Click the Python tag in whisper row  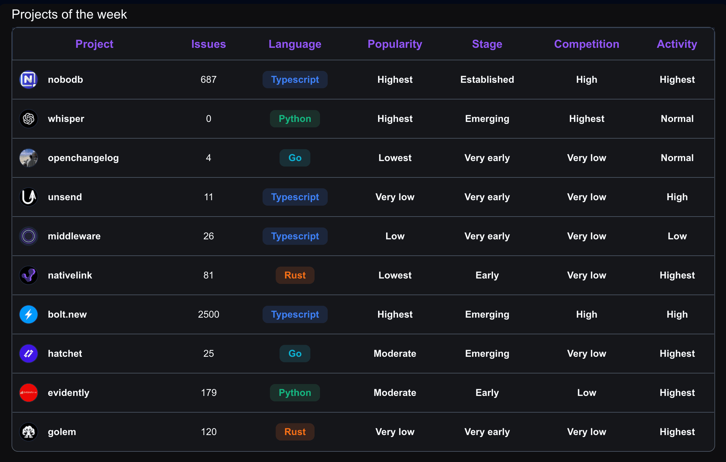click(295, 119)
